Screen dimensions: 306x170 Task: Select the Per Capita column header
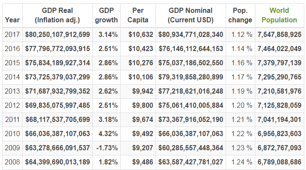tap(138, 15)
